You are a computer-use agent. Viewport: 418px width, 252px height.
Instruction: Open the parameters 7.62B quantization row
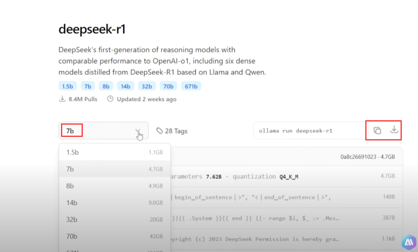(286, 176)
